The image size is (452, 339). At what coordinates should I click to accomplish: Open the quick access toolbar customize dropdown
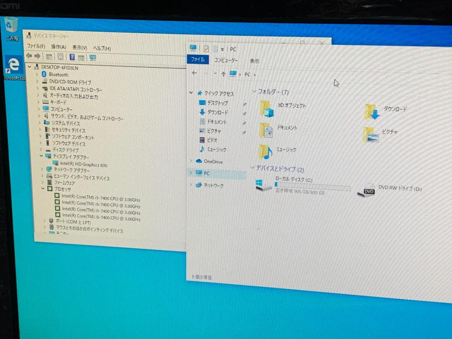pyautogui.click(x=222, y=49)
